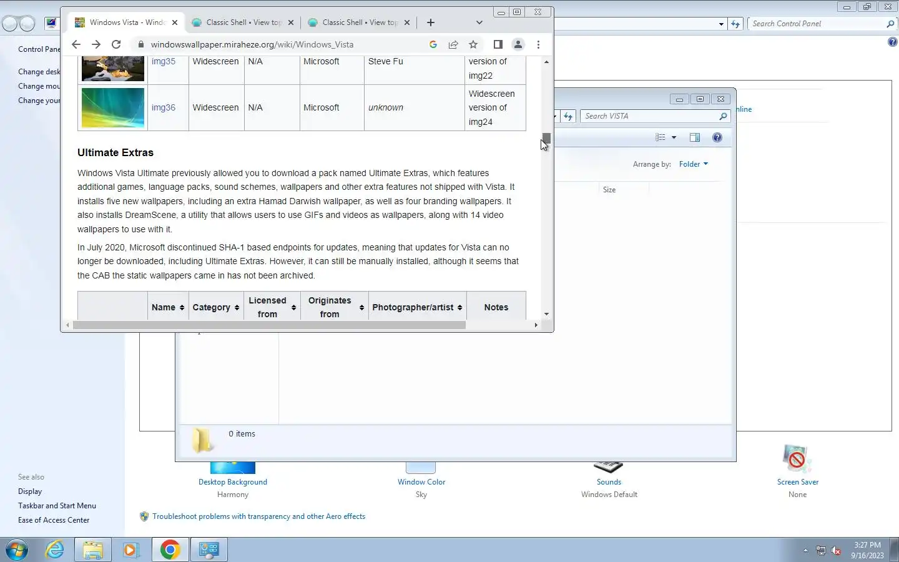
Task: Open Explorer help question mark icon
Action: 717,137
